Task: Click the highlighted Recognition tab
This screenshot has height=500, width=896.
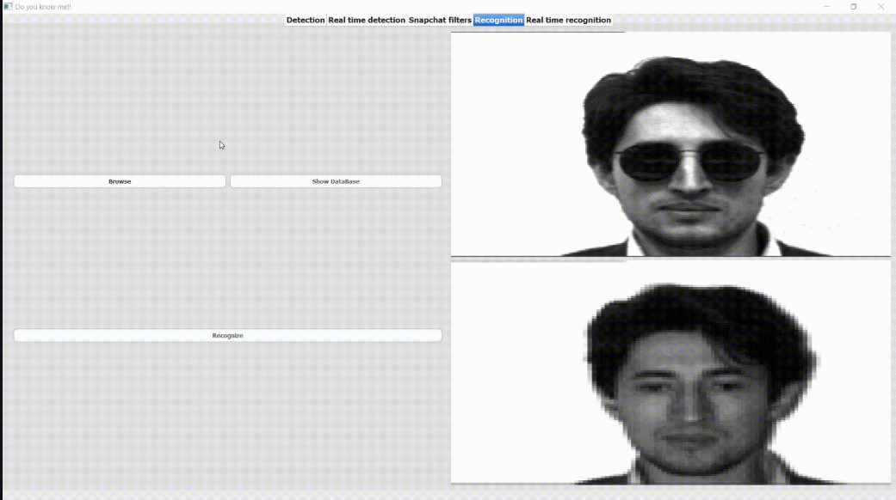Action: (498, 20)
